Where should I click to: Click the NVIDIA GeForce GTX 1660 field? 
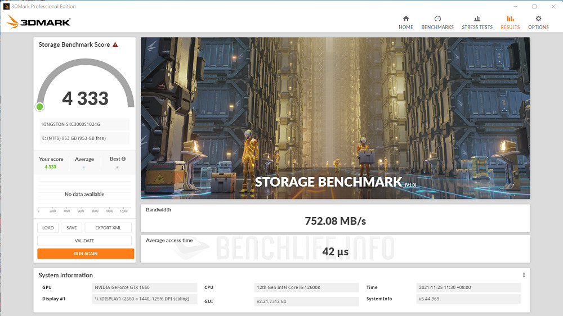tap(145, 287)
